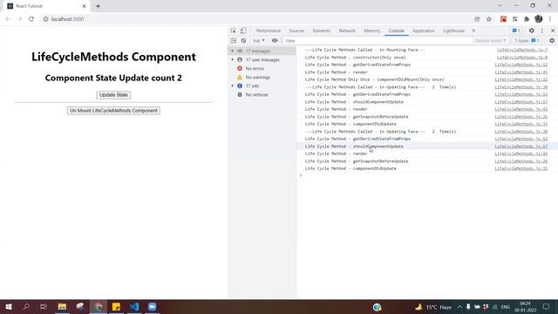Hide the console sidebar panel icon
Screen dimensions: 558x314
point(234,41)
